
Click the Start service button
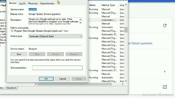19,54
